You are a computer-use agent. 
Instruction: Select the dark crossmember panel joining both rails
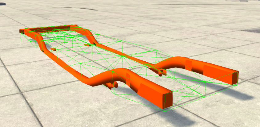click(x=50, y=29)
